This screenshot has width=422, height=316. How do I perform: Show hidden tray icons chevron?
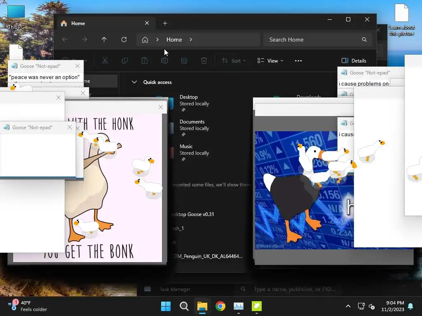(348, 306)
